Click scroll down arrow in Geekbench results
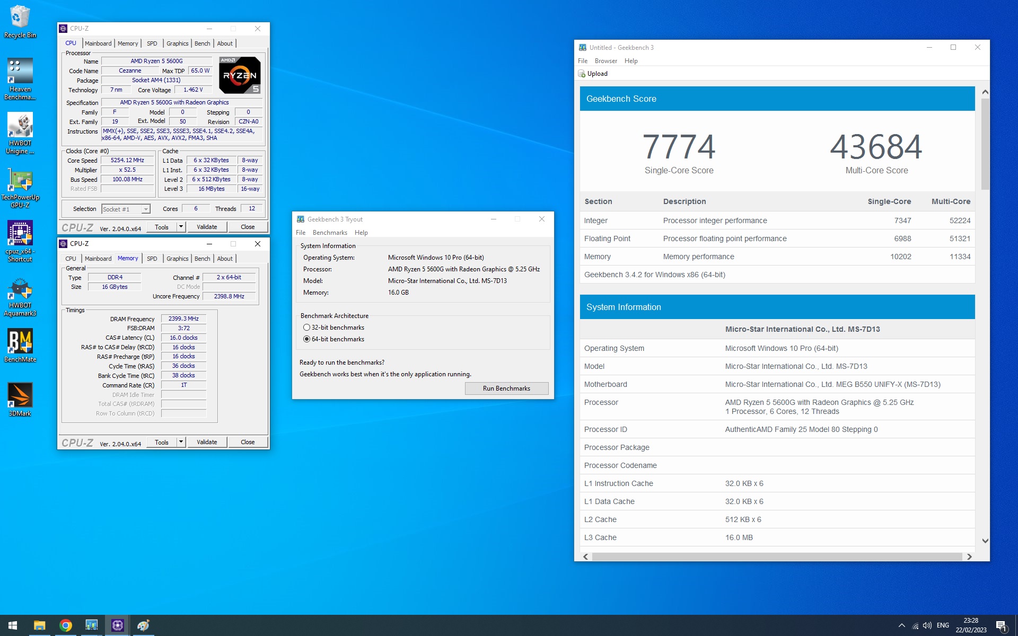Viewport: 1018px width, 636px height. 985,541
